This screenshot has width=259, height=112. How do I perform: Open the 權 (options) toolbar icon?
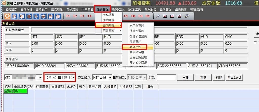pyautogui.click(x=29, y=16)
